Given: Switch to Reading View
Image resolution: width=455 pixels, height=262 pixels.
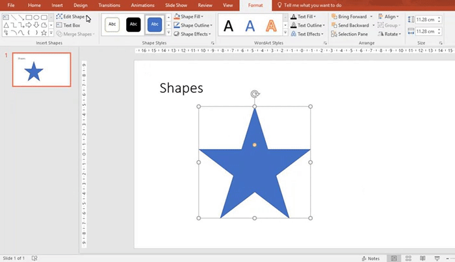Looking at the screenshot, I should point(422,258).
